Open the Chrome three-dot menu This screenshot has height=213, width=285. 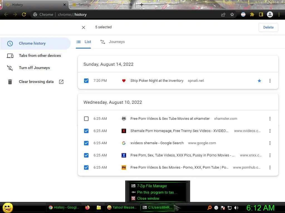tap(279, 14)
